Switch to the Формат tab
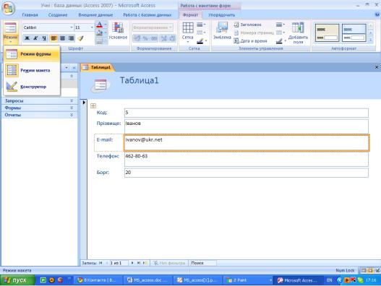This screenshot has height=286, width=381. click(190, 15)
